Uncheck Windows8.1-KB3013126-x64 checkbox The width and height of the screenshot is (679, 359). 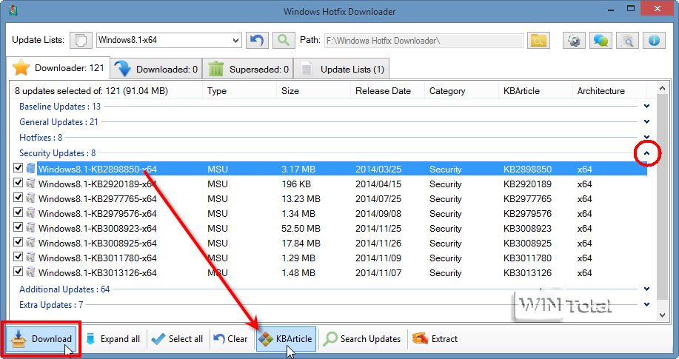(x=18, y=272)
